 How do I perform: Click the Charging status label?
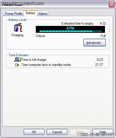(17, 35)
